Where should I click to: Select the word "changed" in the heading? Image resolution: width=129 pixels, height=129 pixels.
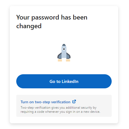(x=29, y=26)
